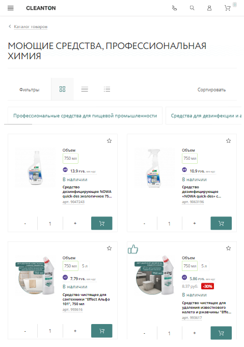Viewport: 244px width, 347px height.
Task: Switch to compact table view
Action: (x=107, y=89)
